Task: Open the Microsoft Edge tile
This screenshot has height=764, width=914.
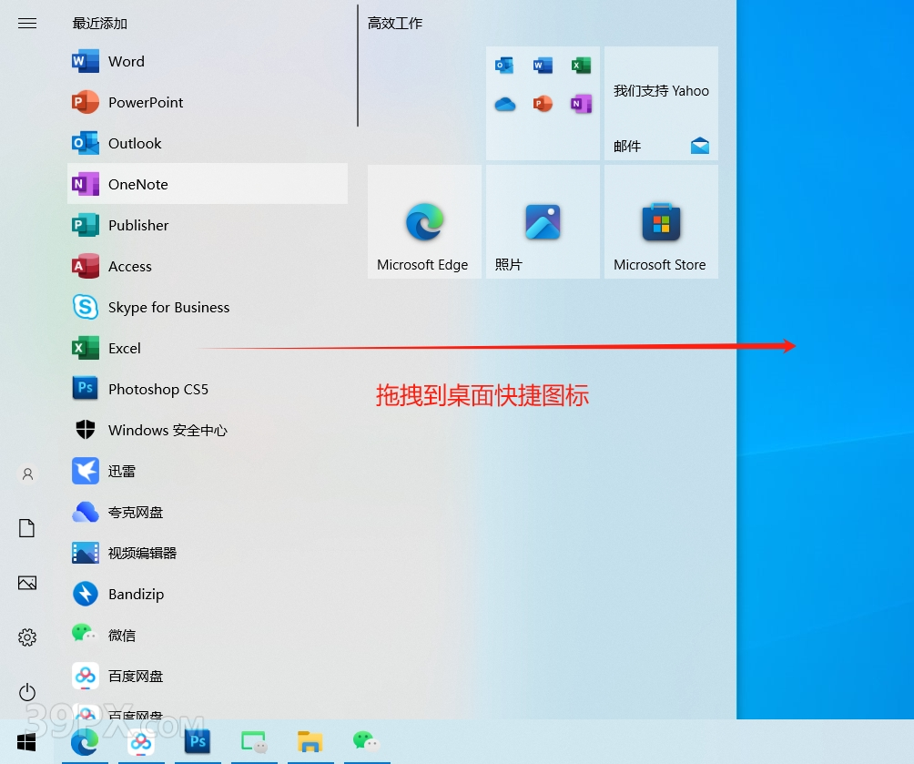Action: tap(424, 221)
